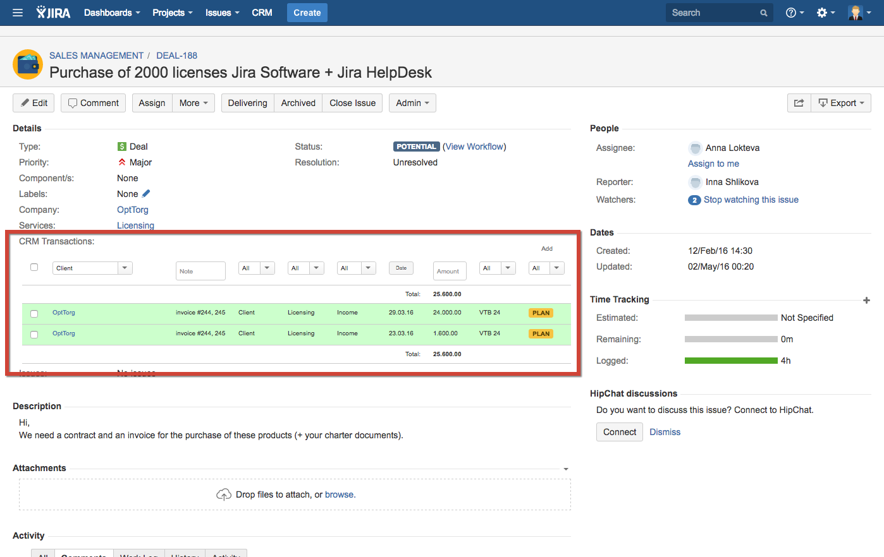Viewport: 884px width, 557px height.
Task: Click the JIRA logo
Action: click(54, 13)
